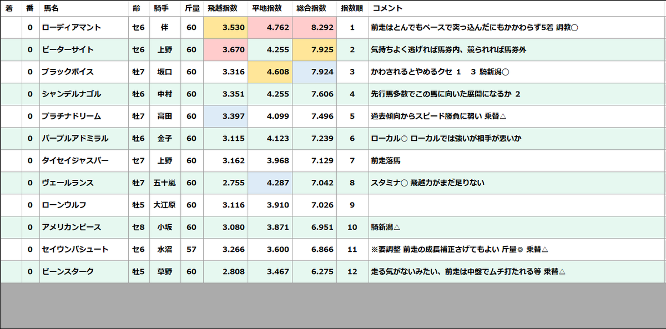
Task: Select horse name タイセイジャスパー
Action: point(75,161)
